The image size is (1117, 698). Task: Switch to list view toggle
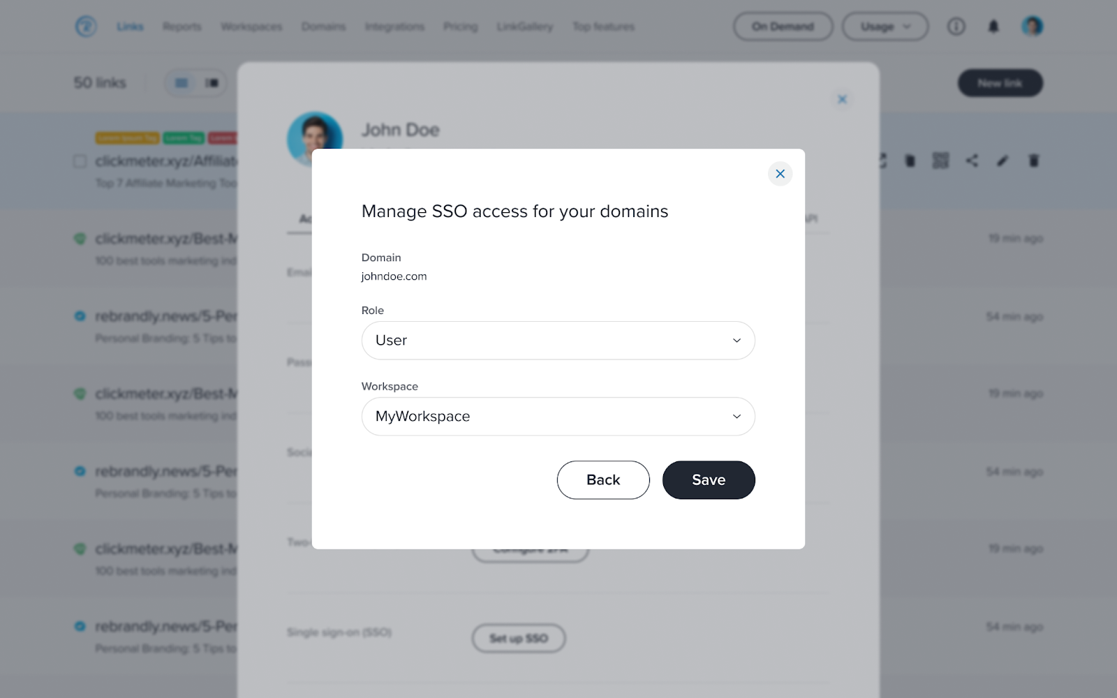tap(182, 83)
